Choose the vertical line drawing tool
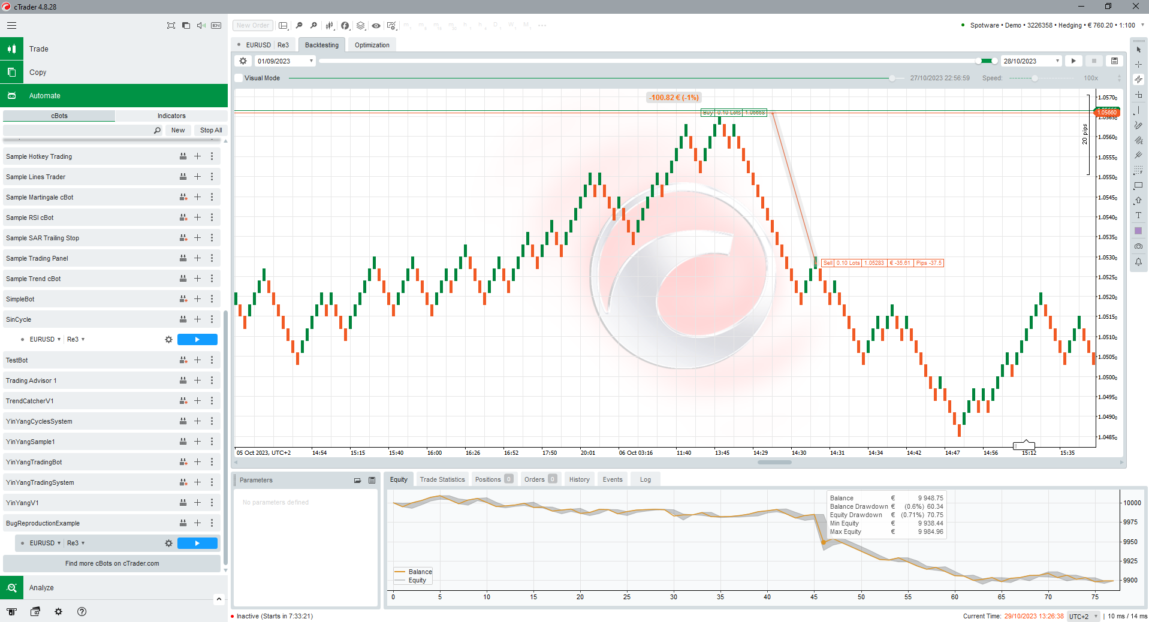Viewport: 1149px width, 622px height. 1138,111
